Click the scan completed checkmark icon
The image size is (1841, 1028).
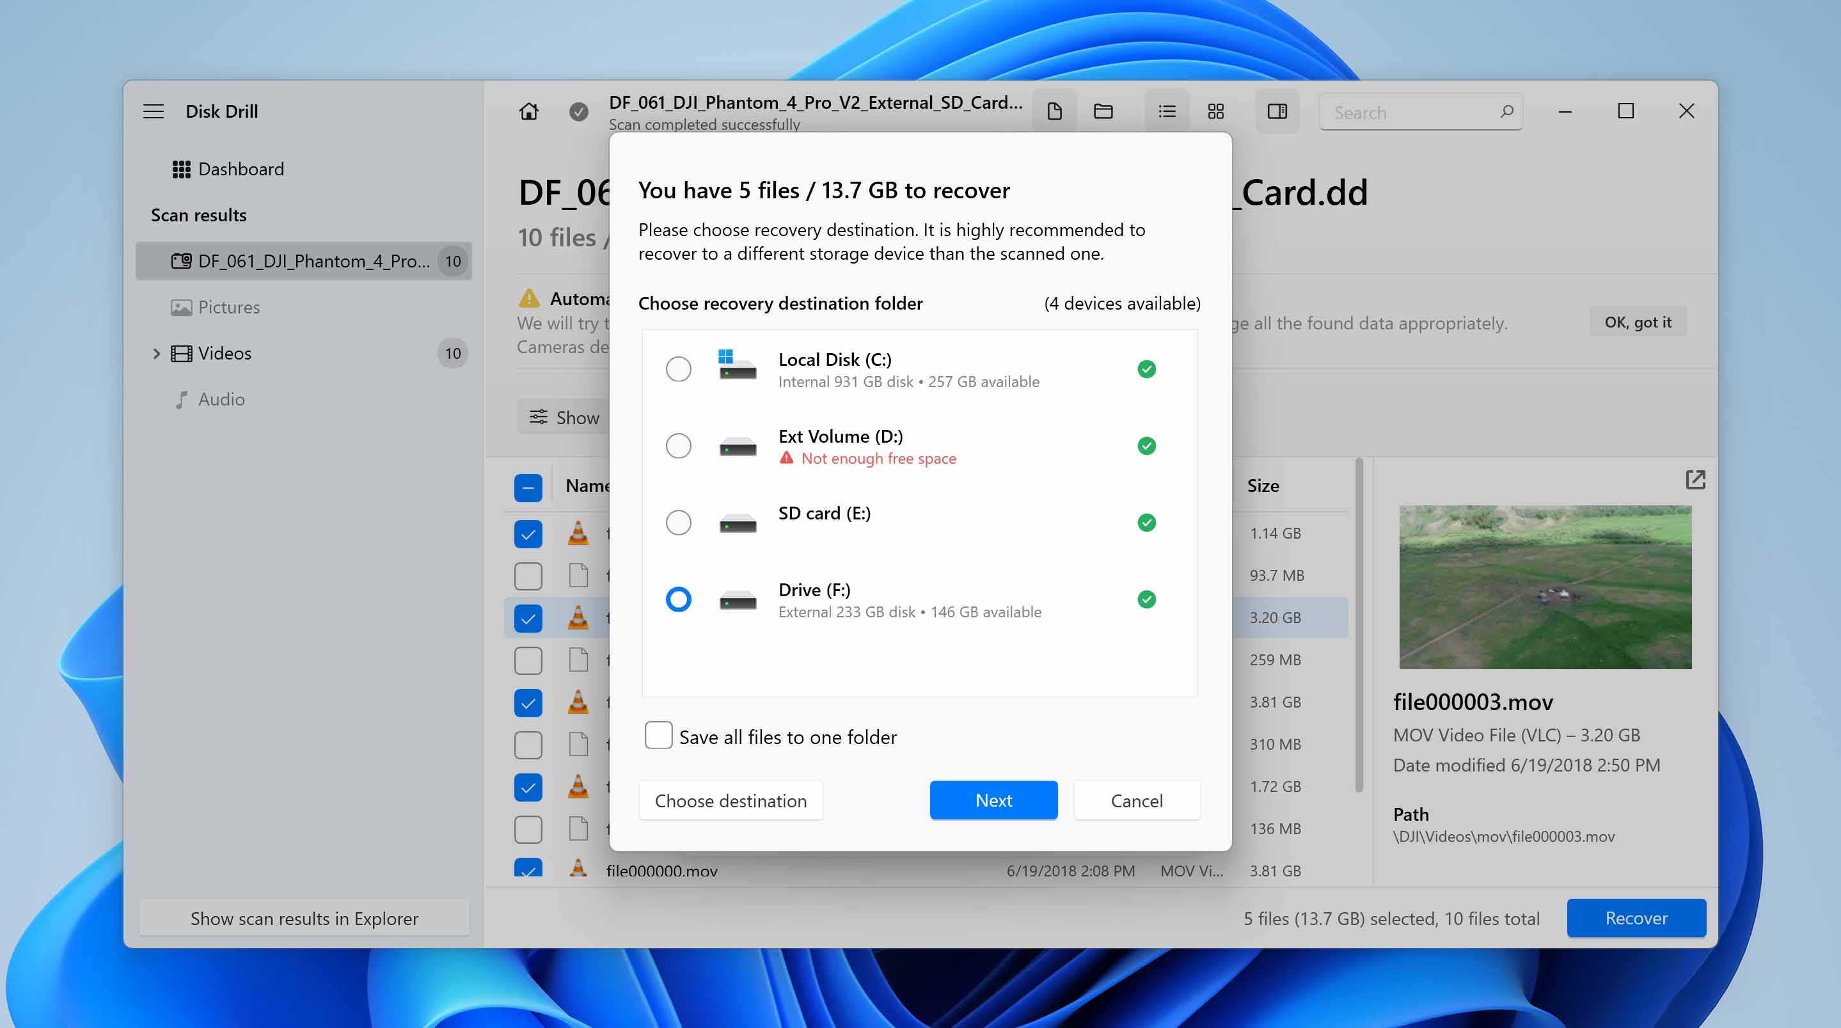click(578, 111)
